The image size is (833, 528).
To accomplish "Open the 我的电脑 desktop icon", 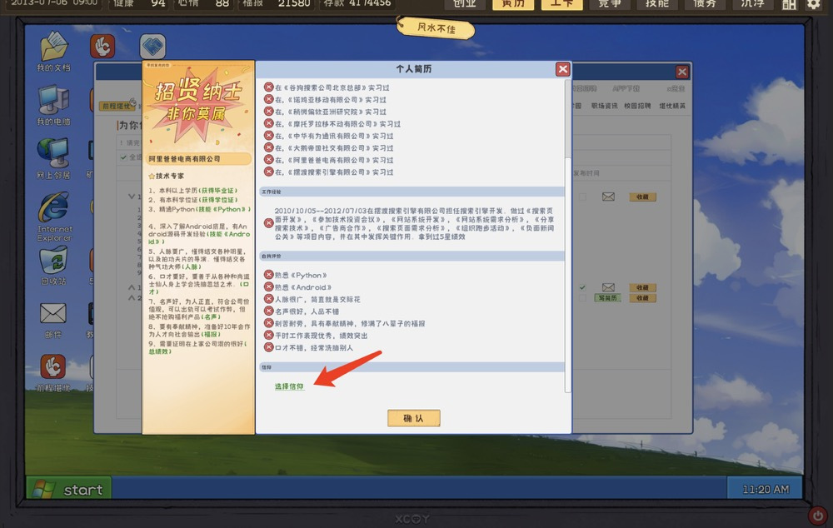I will (53, 105).
